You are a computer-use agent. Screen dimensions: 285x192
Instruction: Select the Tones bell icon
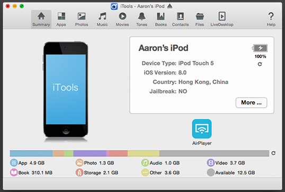(x=142, y=16)
